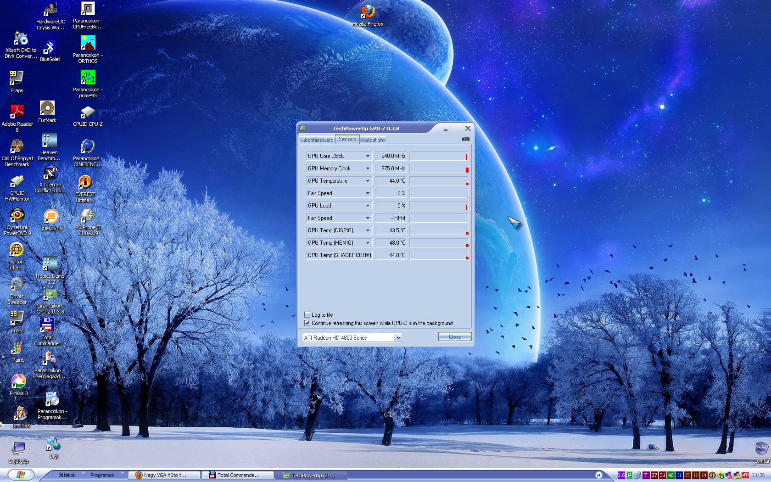Image resolution: width=771 pixels, height=482 pixels.
Task: Select the Sensors tab
Action: pyautogui.click(x=347, y=139)
